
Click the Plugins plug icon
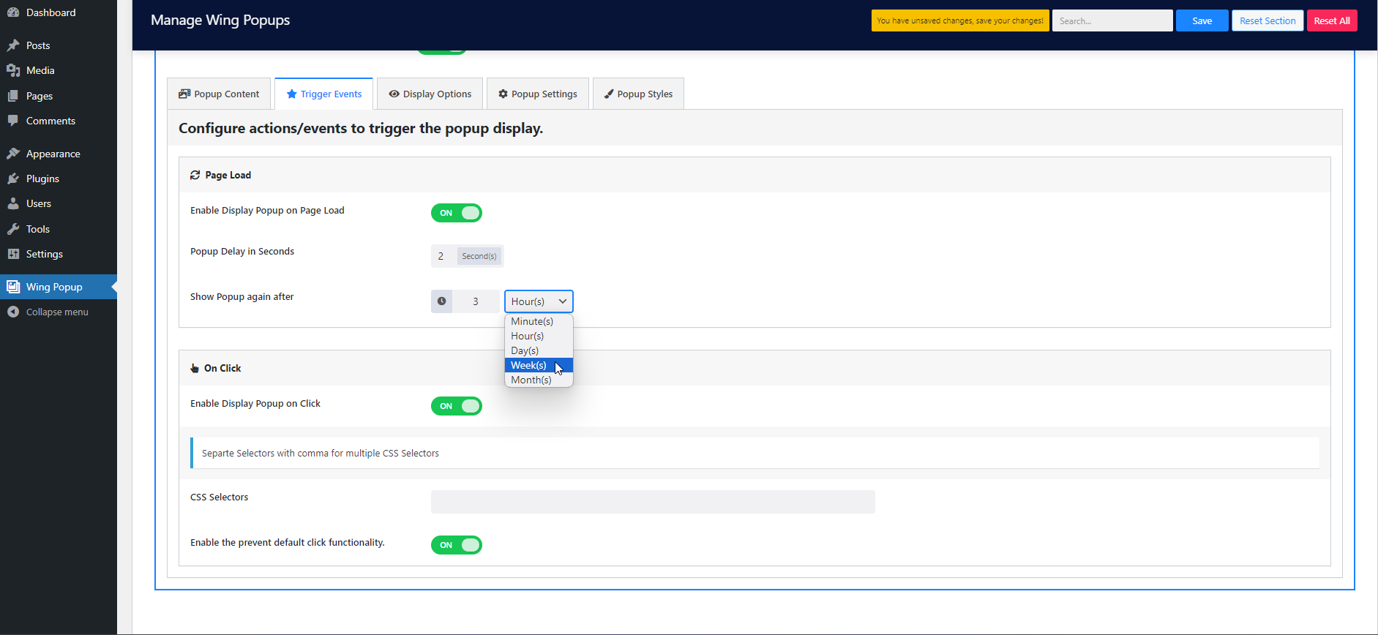[x=13, y=179]
